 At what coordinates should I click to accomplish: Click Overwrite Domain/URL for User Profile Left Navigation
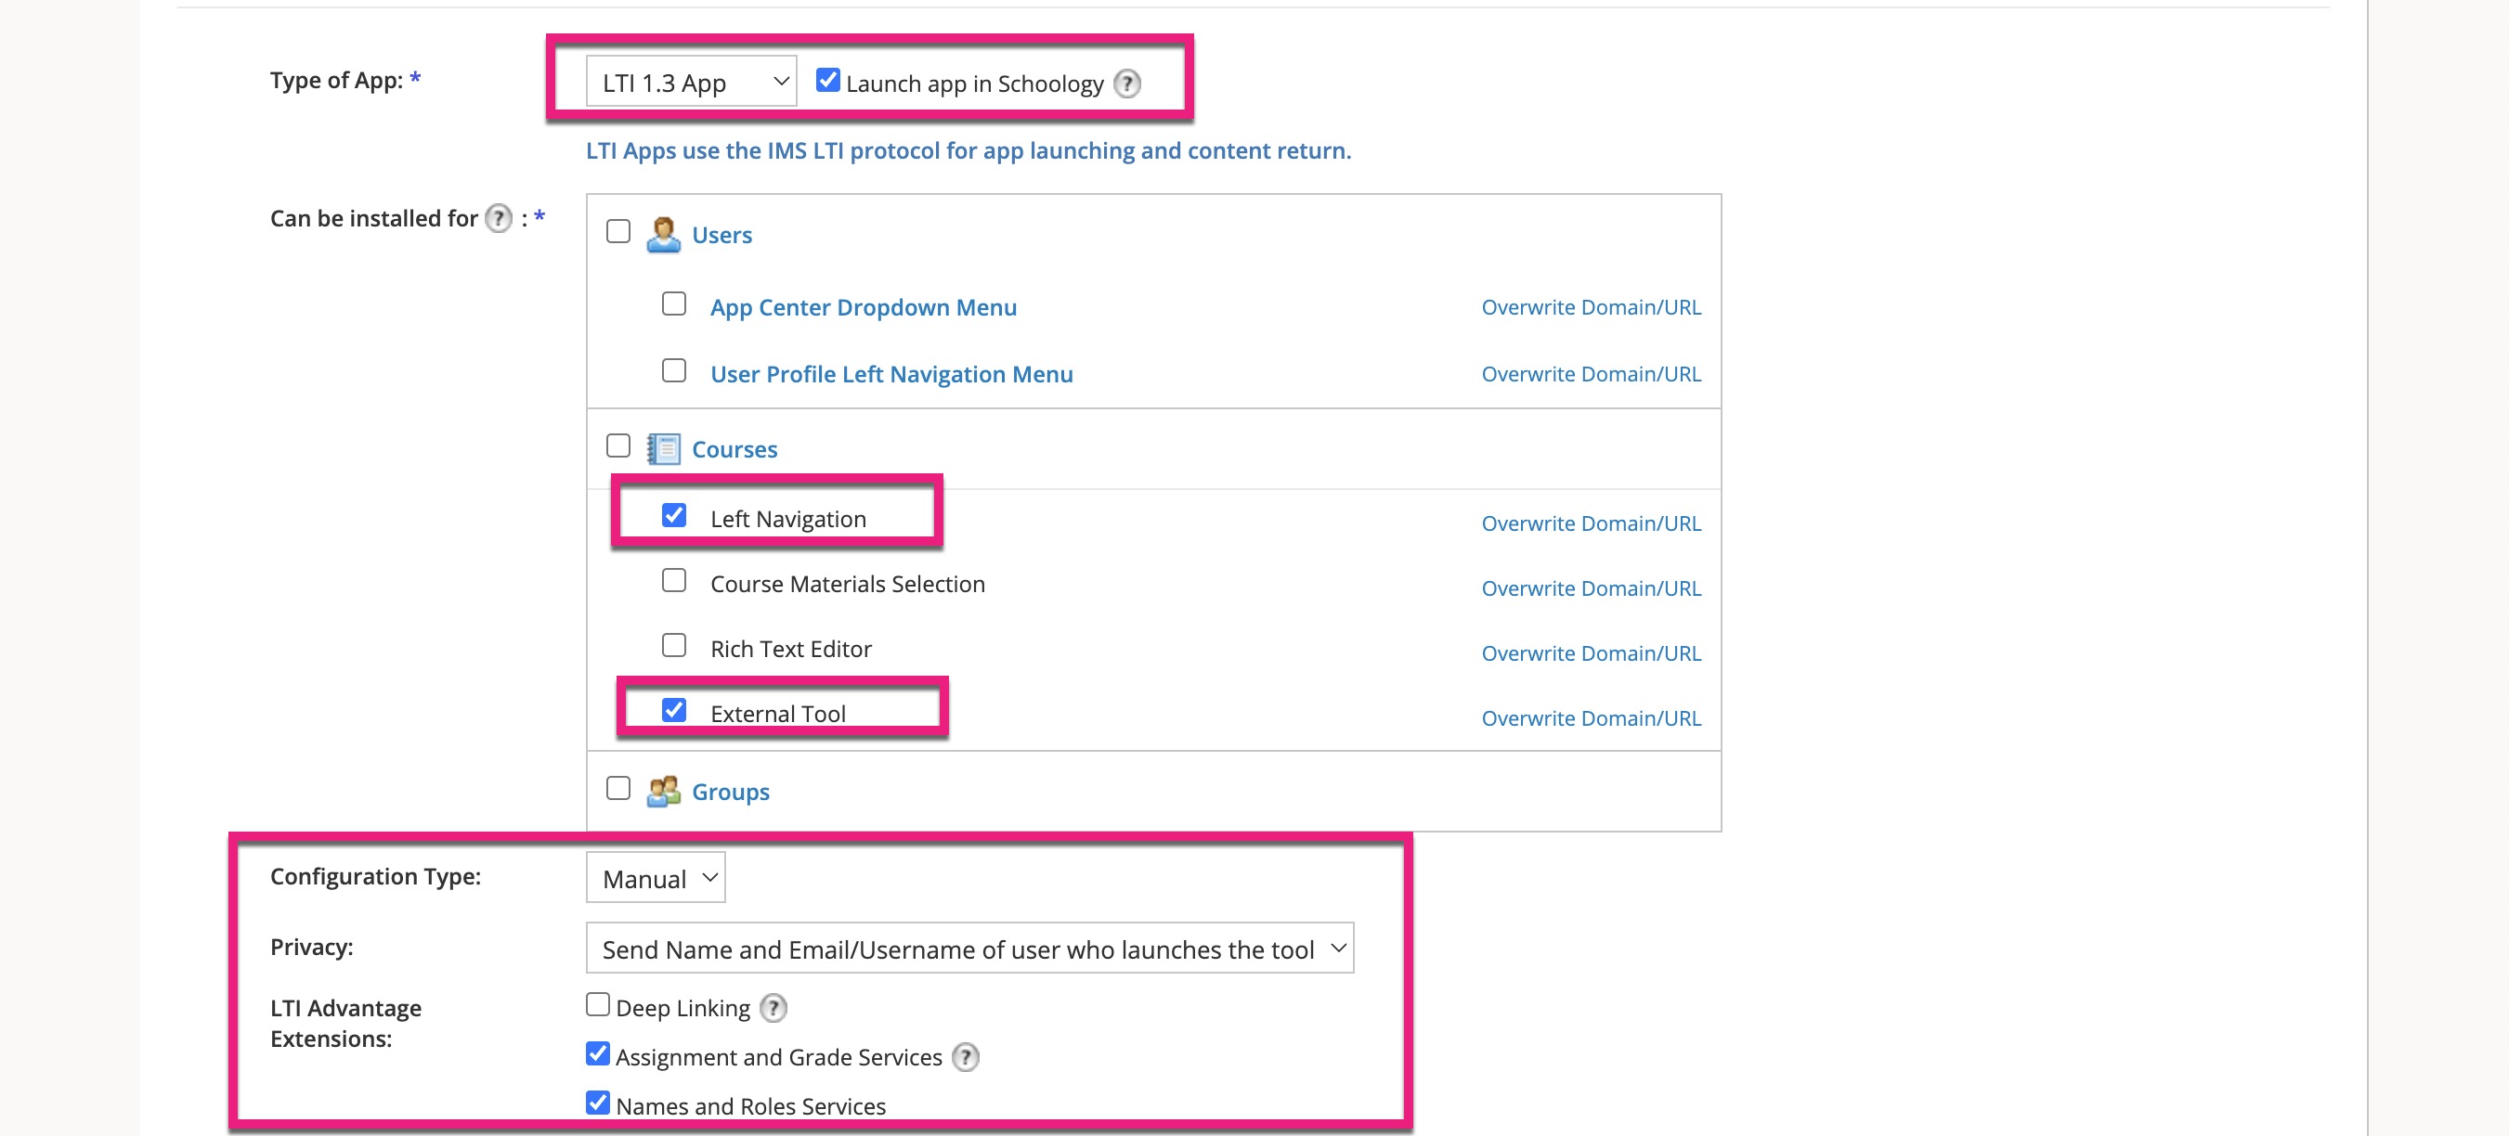tap(1591, 375)
